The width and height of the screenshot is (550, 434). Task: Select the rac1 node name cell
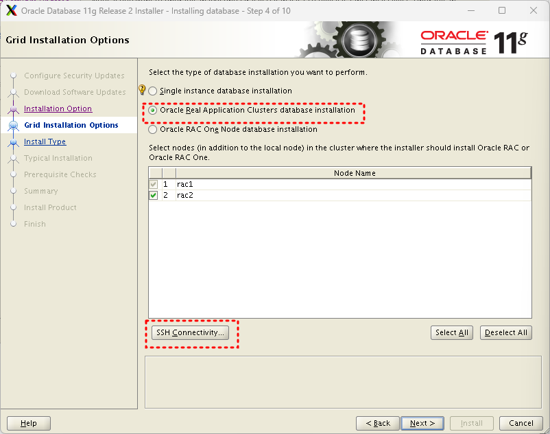(x=354, y=184)
